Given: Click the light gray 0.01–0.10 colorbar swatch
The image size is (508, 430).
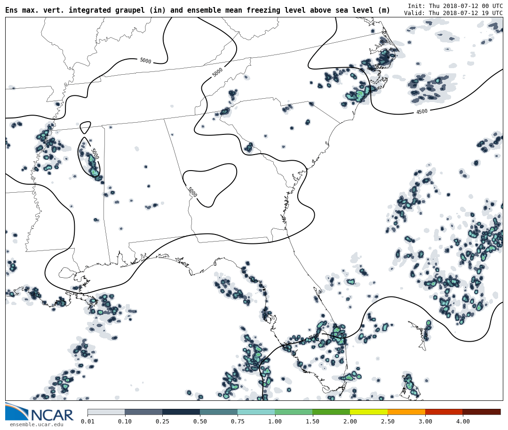Looking at the screenshot, I should [106, 412].
